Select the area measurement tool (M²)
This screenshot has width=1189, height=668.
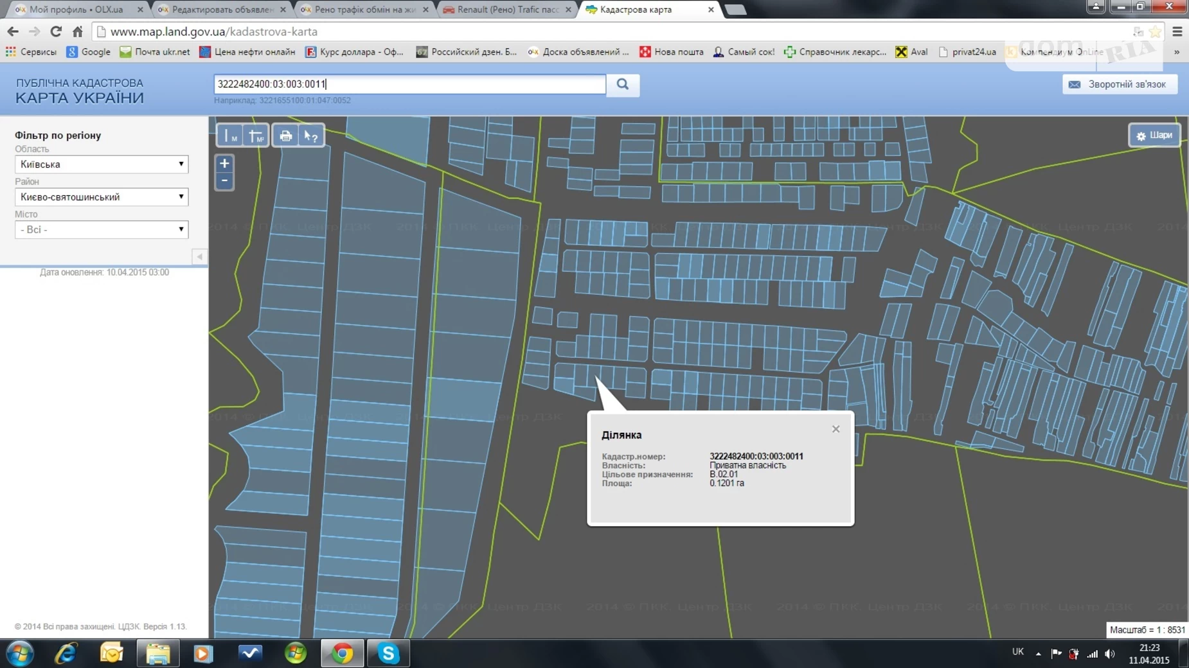256,136
